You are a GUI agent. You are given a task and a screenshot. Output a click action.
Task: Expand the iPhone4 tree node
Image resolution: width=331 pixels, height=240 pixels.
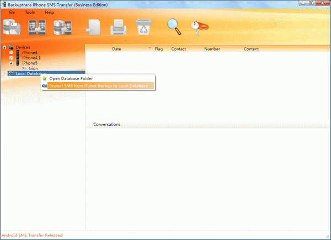point(11,52)
